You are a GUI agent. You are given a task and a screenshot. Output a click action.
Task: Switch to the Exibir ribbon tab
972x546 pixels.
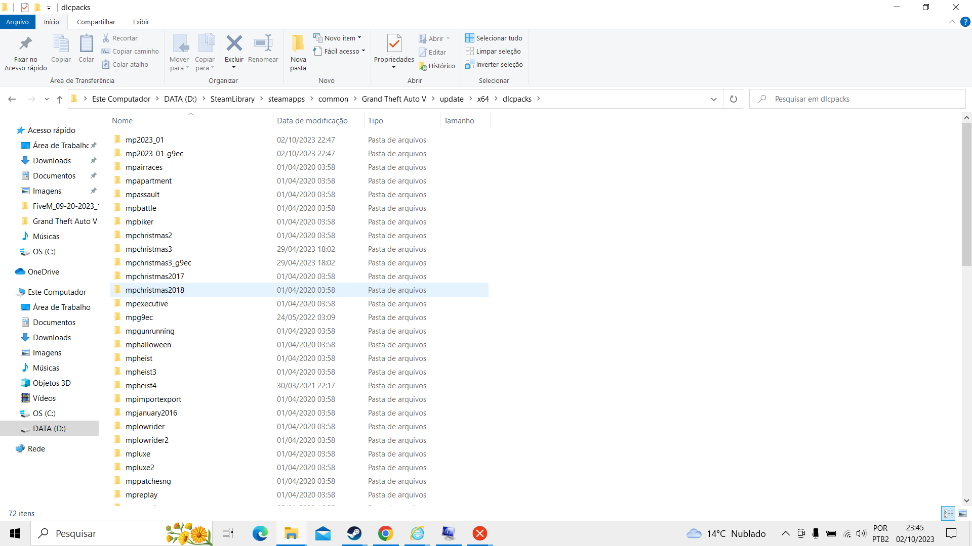(141, 22)
